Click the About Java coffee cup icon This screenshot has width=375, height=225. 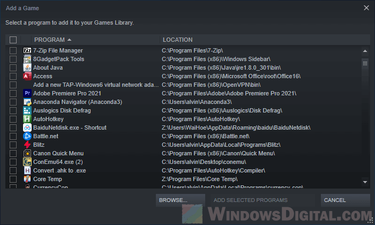pyautogui.click(x=27, y=67)
